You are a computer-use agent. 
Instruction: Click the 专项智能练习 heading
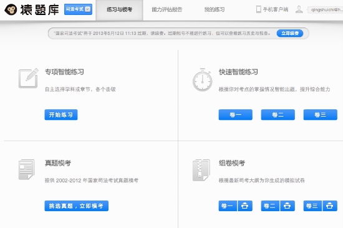click(64, 72)
